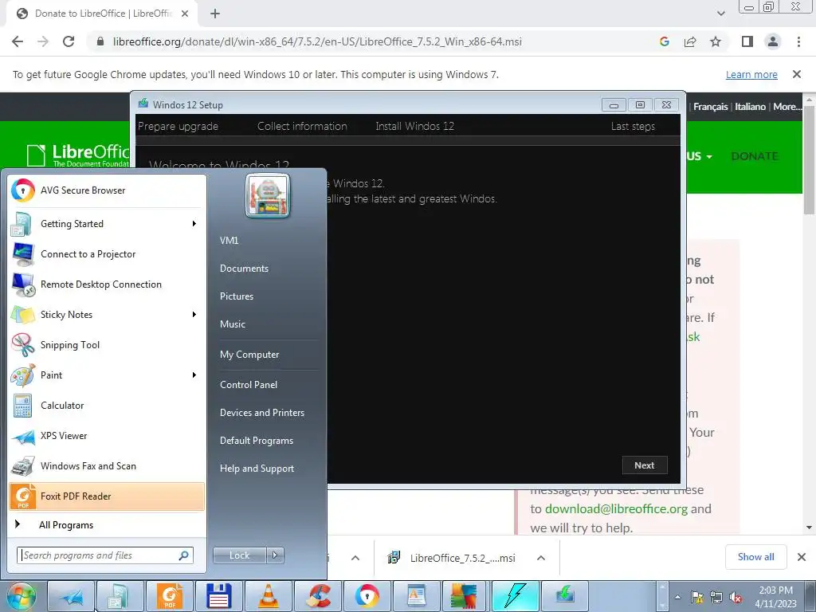Viewport: 816px width, 612px height.
Task: Open Sticky Notes in Start menu
Action: [x=108, y=314]
